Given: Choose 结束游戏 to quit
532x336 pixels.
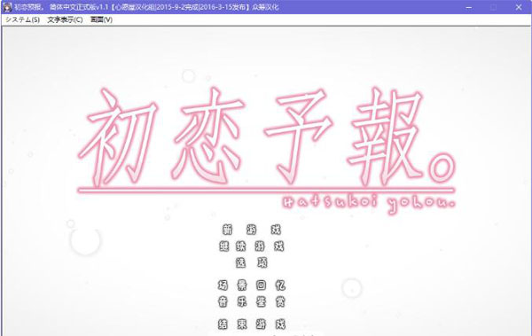Looking at the screenshot, I should (x=252, y=324).
